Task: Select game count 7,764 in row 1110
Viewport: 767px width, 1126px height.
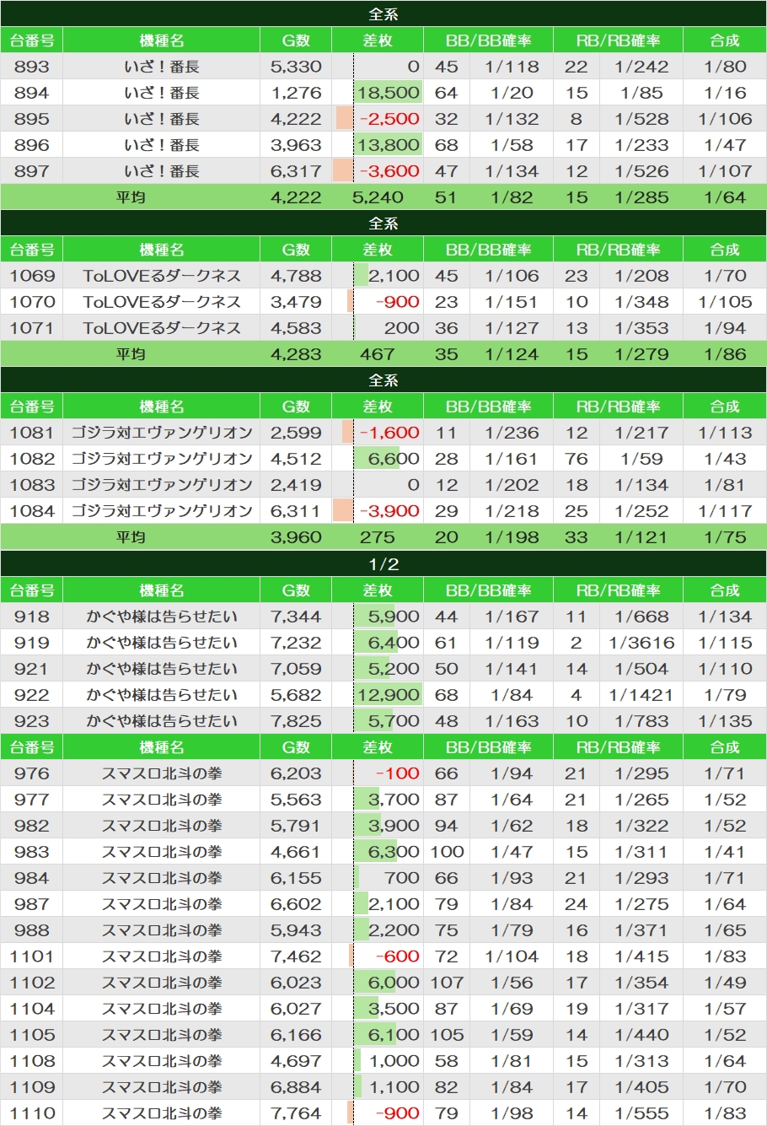Action: coord(296,1113)
